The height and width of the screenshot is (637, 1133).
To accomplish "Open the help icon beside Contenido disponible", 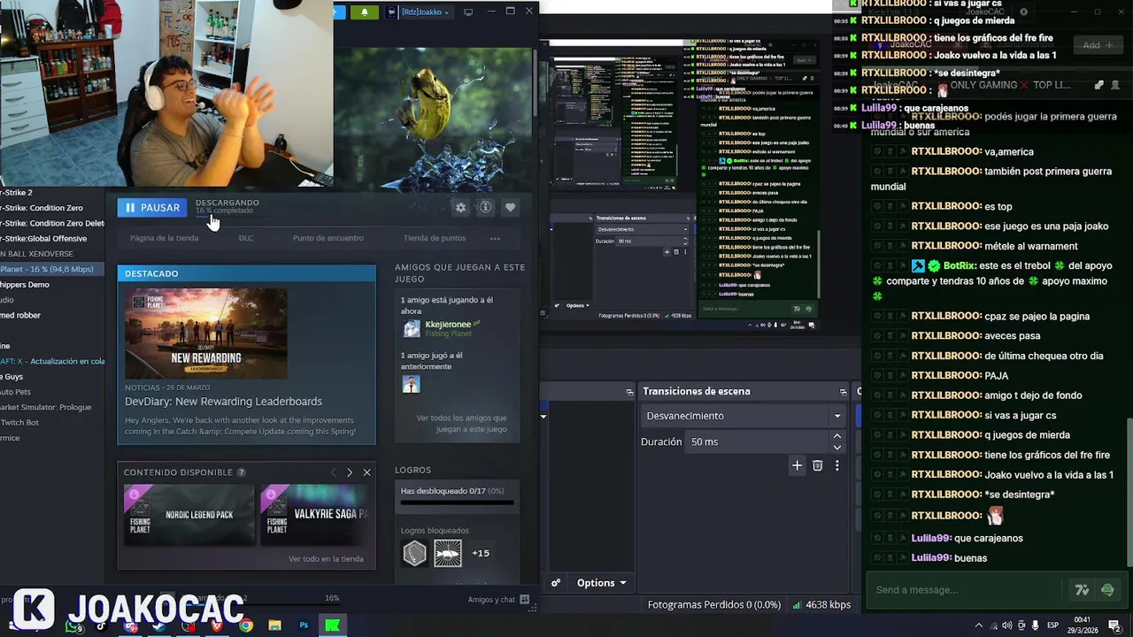I will [x=242, y=472].
